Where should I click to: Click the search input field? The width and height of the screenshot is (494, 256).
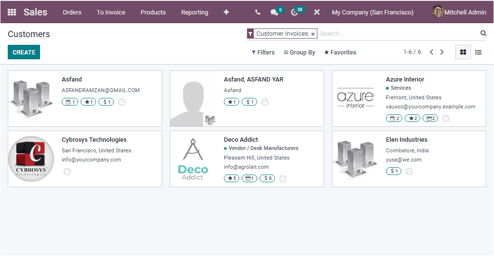(x=398, y=34)
